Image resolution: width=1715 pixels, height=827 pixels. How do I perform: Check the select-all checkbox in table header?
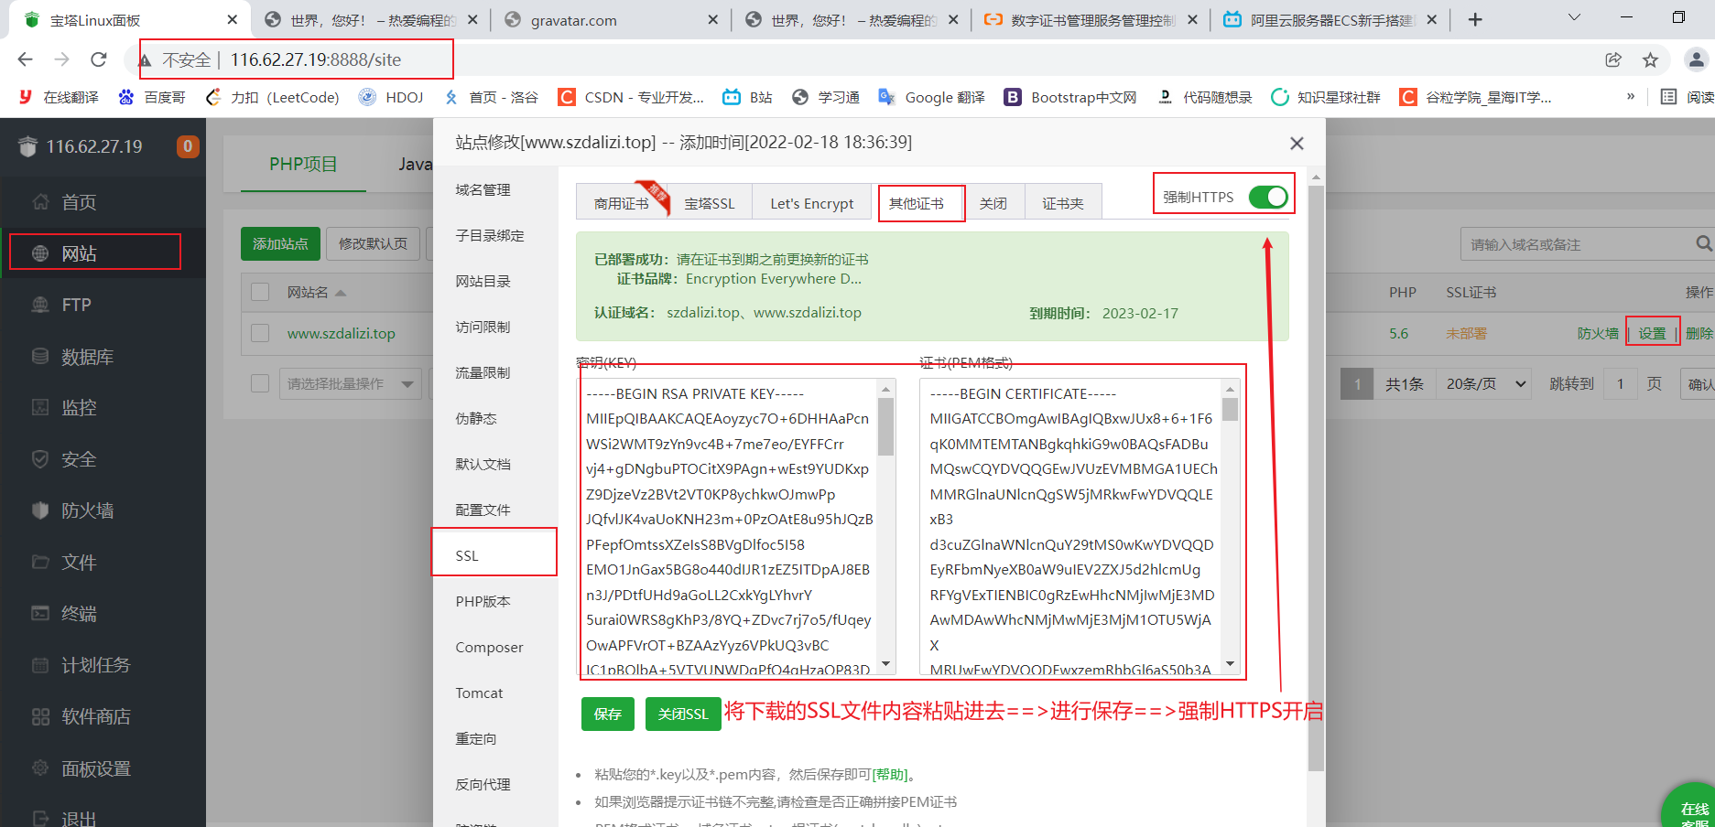pos(260,292)
